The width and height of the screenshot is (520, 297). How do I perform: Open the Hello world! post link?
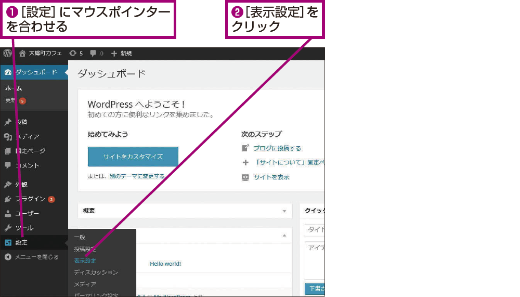[165, 264]
